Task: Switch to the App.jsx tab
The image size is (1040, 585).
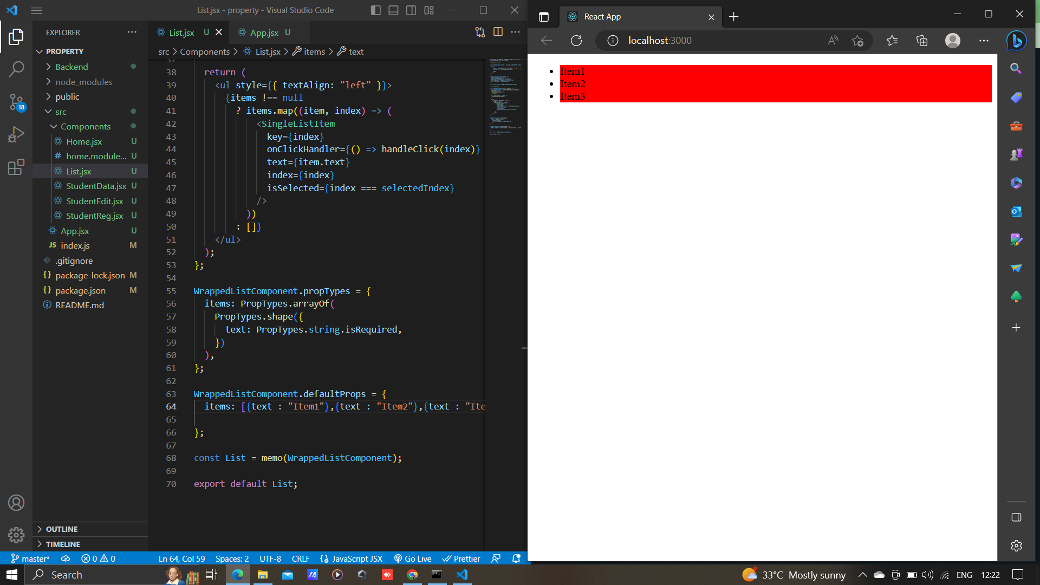Action: [264, 32]
